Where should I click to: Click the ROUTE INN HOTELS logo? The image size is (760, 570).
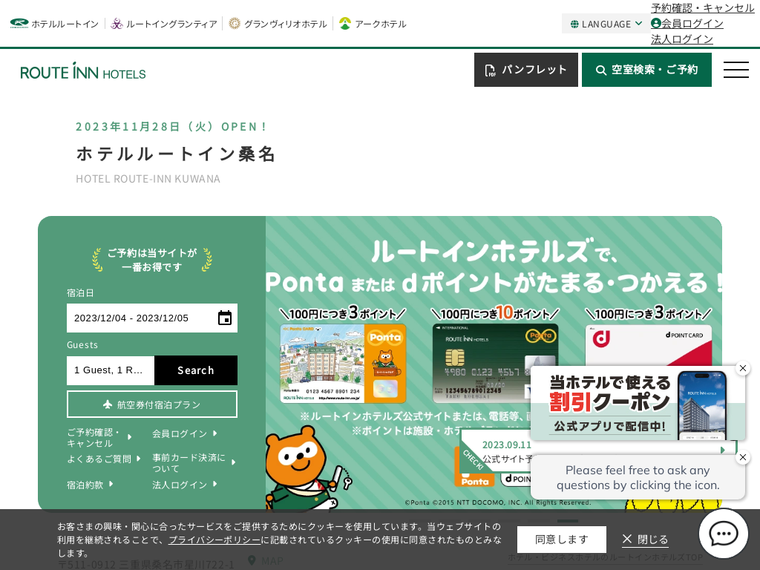click(x=83, y=71)
